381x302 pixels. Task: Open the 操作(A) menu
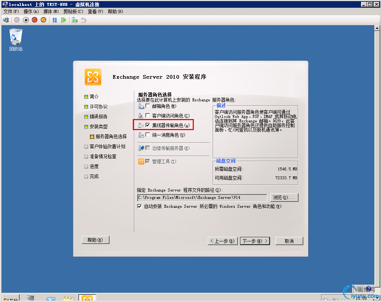tap(31, 11)
